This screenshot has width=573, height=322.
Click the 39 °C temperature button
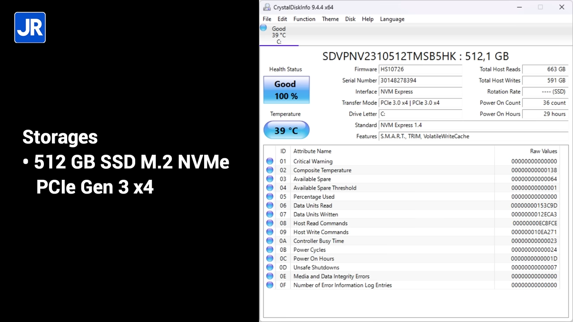286,130
